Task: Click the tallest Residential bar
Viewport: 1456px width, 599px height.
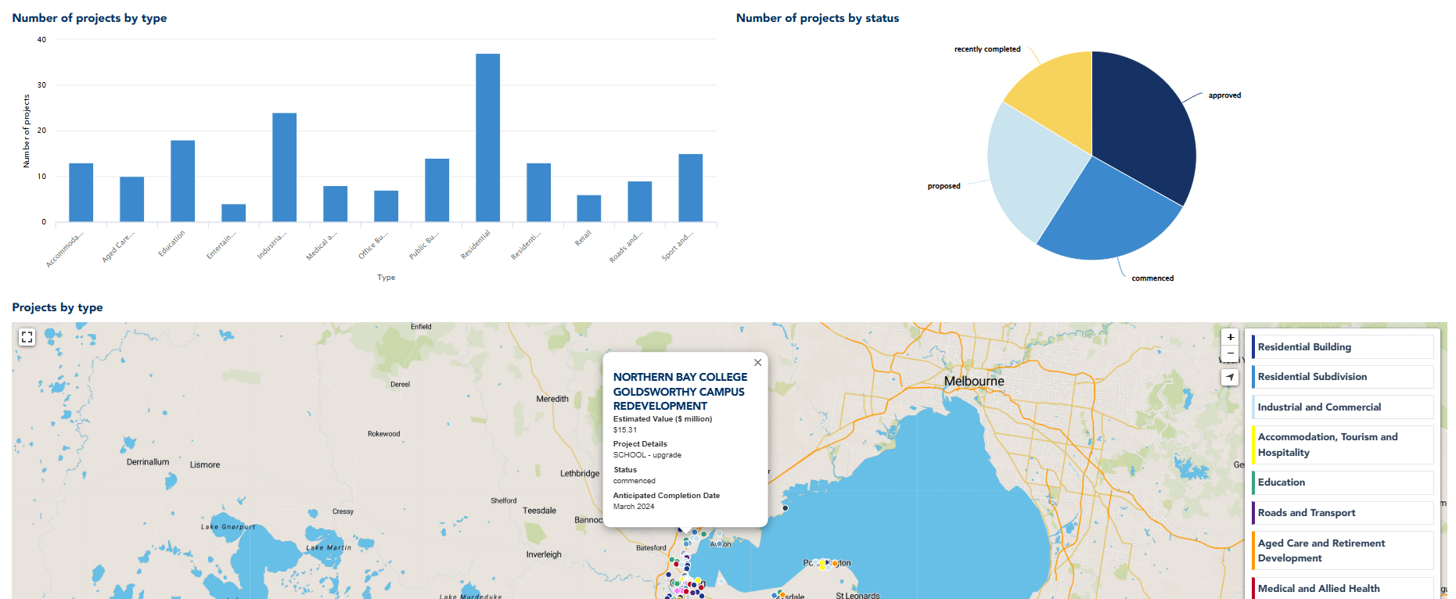Action: (x=487, y=138)
